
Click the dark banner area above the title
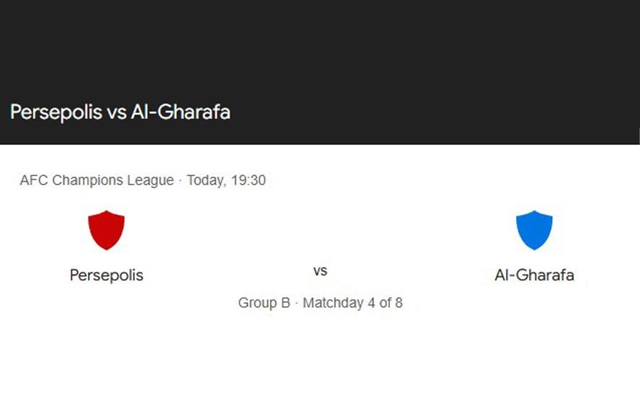[320, 43]
